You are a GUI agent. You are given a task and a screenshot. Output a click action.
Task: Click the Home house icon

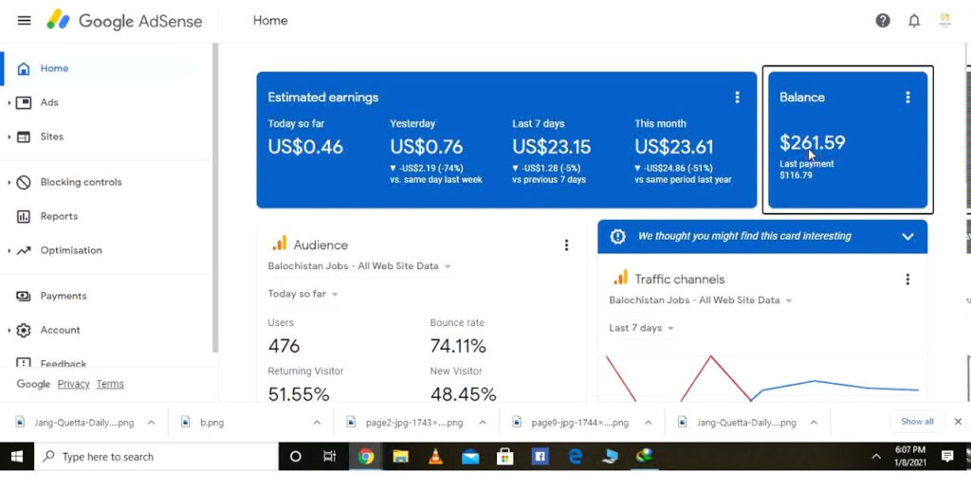click(24, 68)
